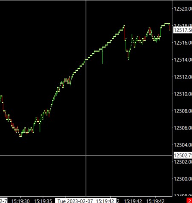
Task: Click the 12504.00 price scale label
Action: [x=183, y=145]
